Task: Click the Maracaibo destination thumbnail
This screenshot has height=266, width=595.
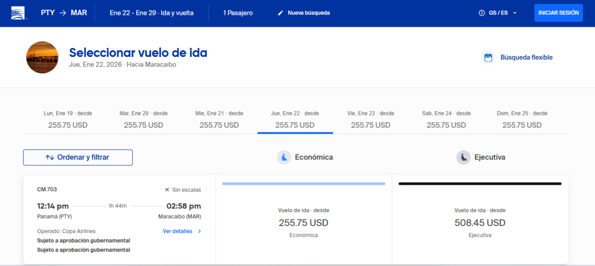Action: (42, 57)
